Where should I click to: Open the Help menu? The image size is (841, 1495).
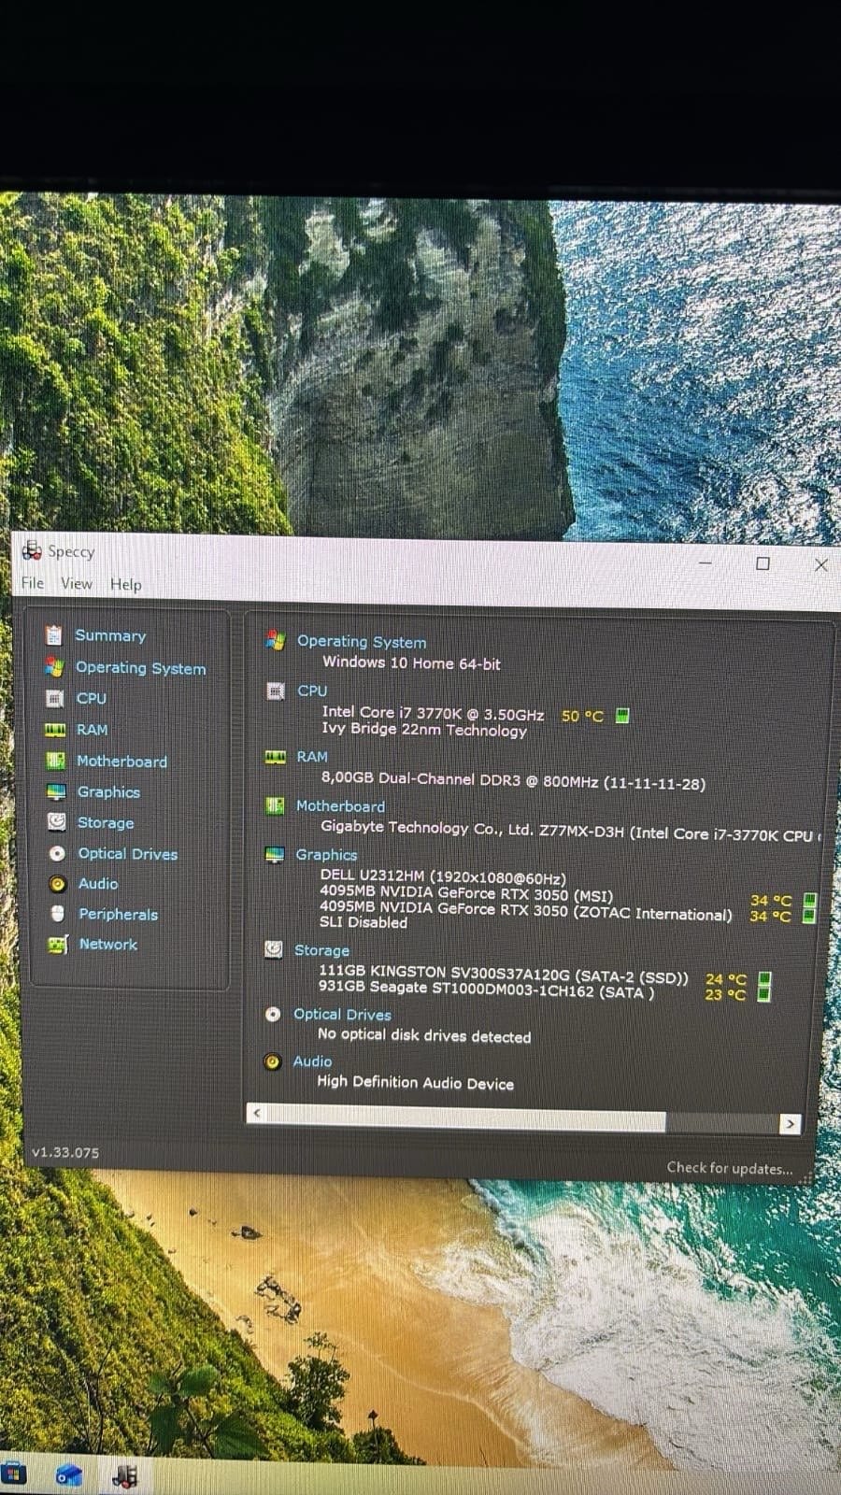(x=126, y=585)
